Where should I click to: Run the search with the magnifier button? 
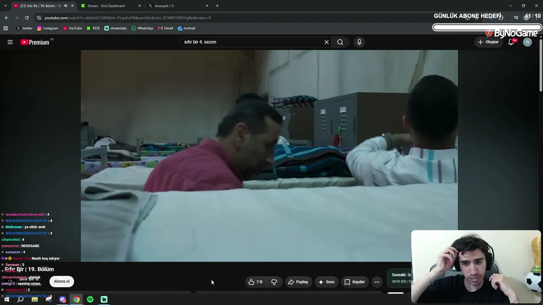340,42
